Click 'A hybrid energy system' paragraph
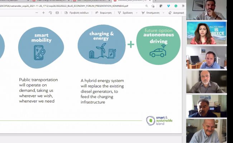The width and height of the screenshot is (233, 143). pyautogui.click(x=102, y=91)
